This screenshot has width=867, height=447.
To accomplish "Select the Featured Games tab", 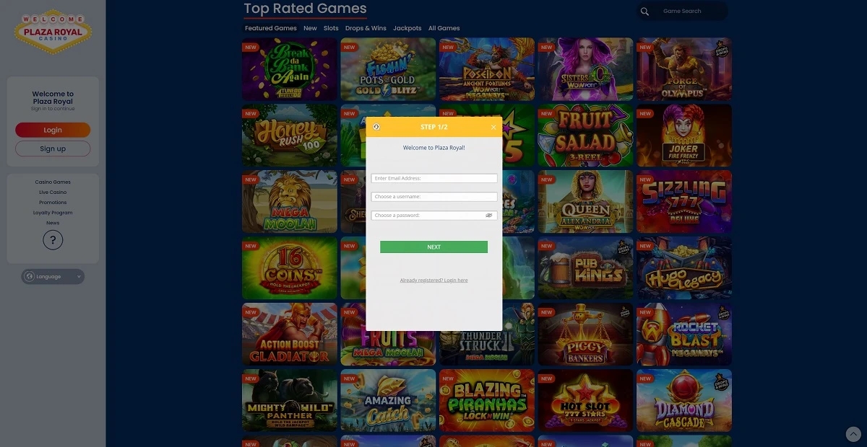I will point(271,28).
